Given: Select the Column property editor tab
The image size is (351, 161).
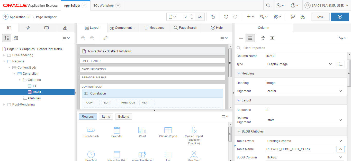Looking at the screenshot, I should (x=264, y=28).
